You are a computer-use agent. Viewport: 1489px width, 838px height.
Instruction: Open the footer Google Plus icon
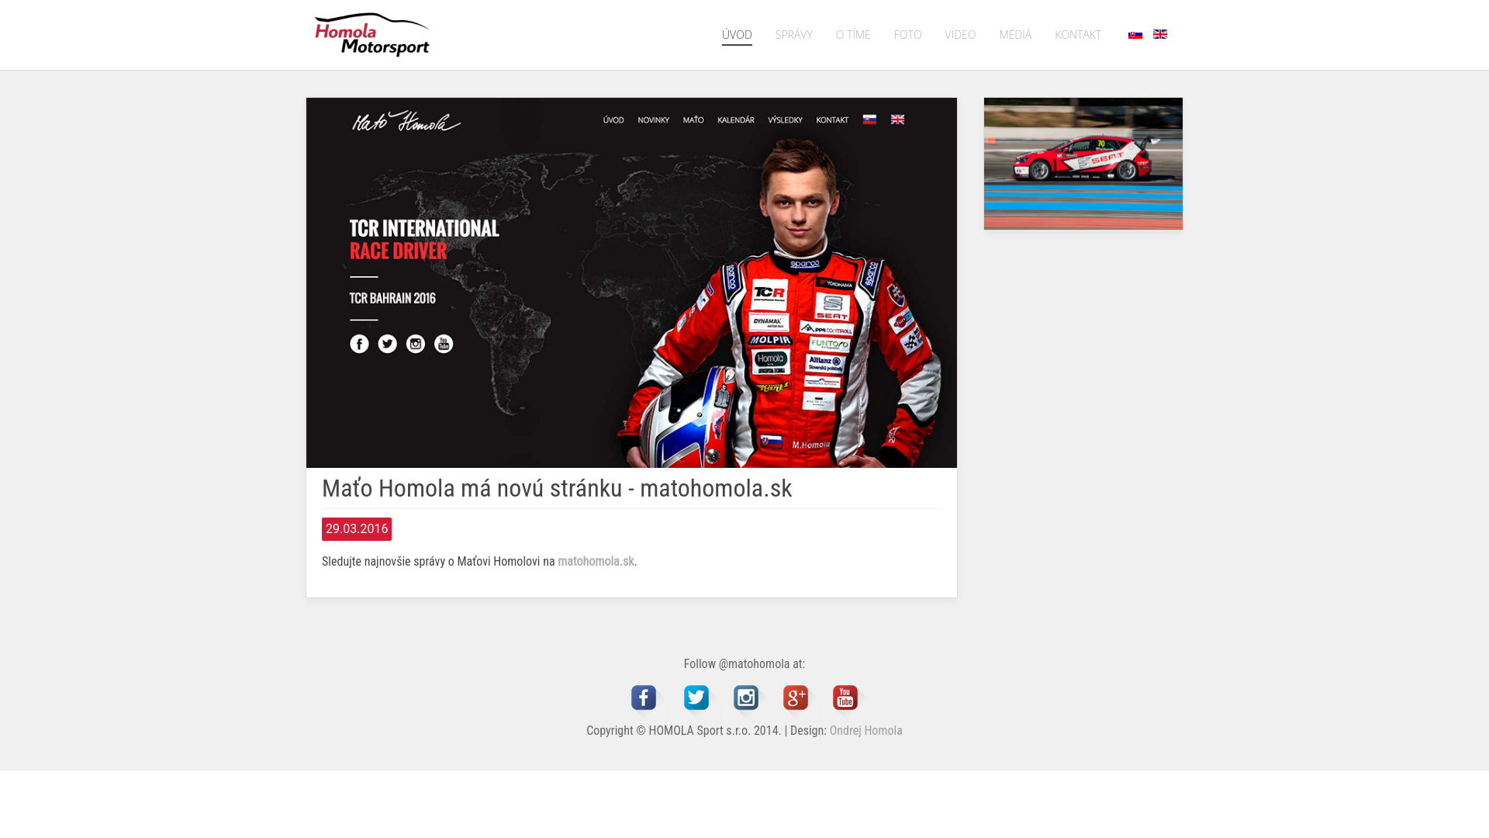click(x=796, y=698)
